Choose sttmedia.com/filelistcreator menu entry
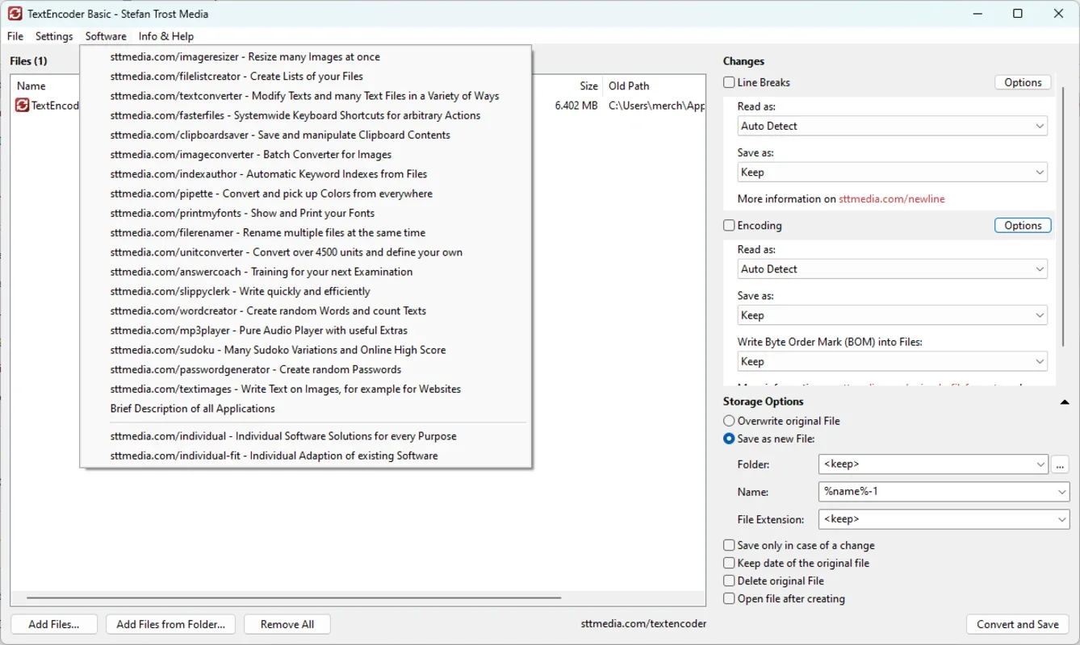This screenshot has width=1080, height=645. [305, 77]
